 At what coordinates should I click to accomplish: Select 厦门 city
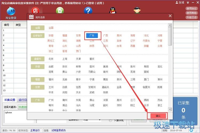click(x=146, y=79)
